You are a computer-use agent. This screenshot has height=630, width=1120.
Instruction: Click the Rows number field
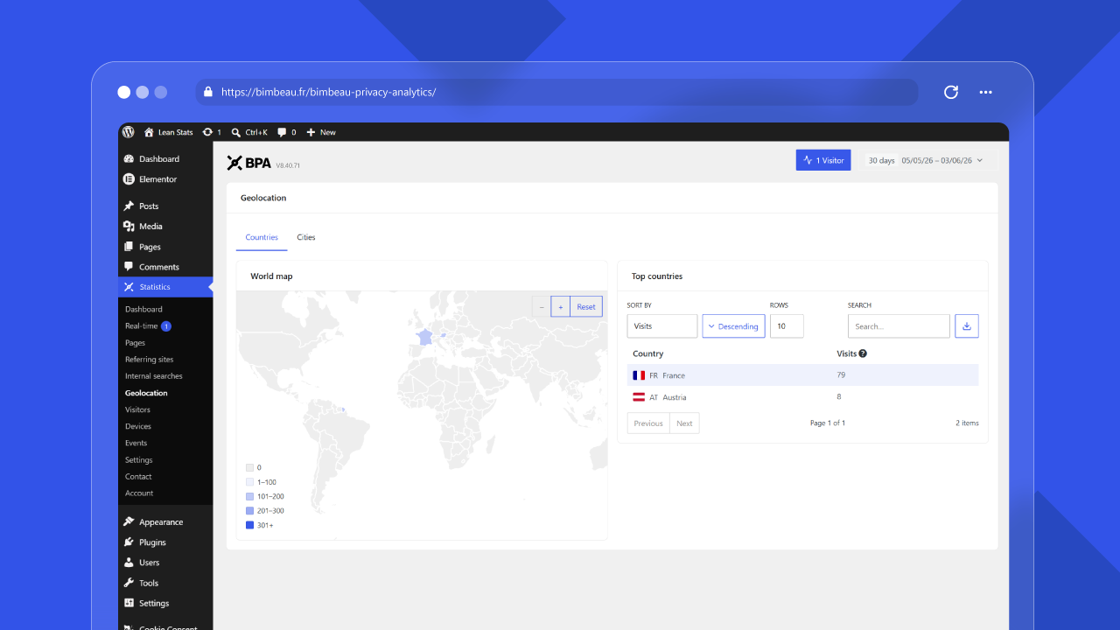tap(787, 326)
